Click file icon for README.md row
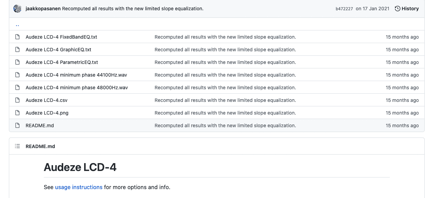 tap(17, 126)
